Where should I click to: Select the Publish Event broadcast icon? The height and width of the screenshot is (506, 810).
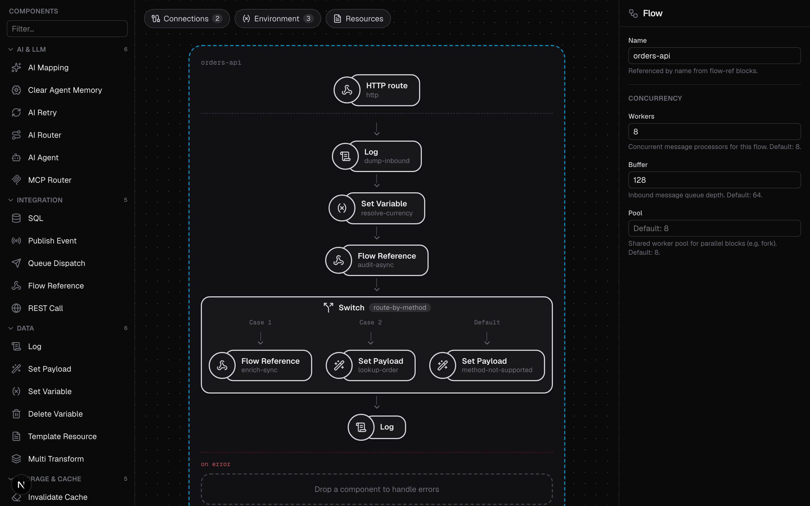pyautogui.click(x=16, y=241)
